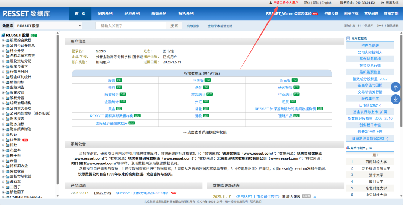Click the scroll-to-bottom arrow button
The image size is (403, 205).
click(396, 99)
